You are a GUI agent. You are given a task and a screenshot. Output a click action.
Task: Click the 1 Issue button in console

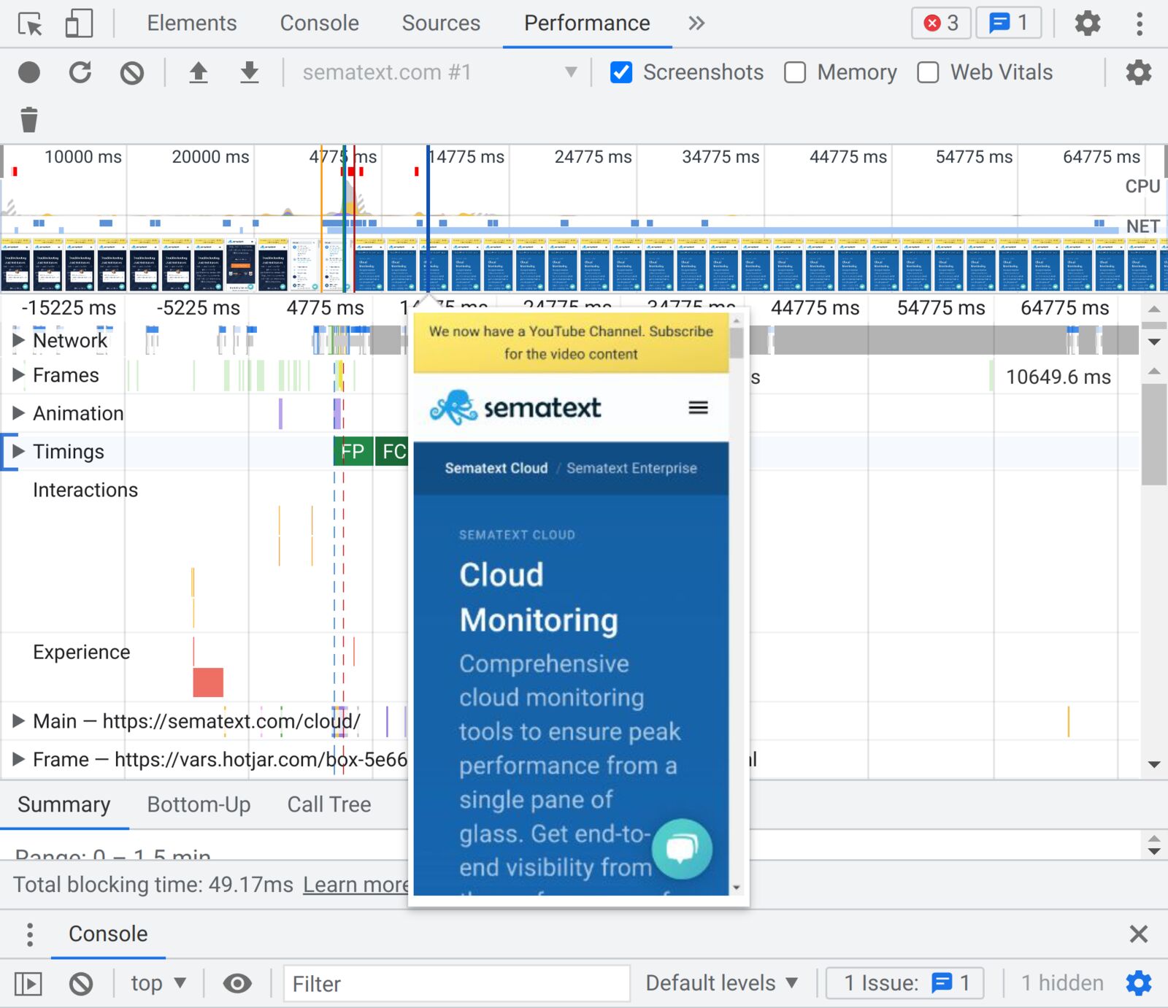pos(905,983)
